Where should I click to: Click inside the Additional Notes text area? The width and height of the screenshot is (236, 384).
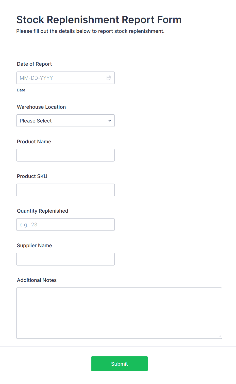[x=119, y=313]
